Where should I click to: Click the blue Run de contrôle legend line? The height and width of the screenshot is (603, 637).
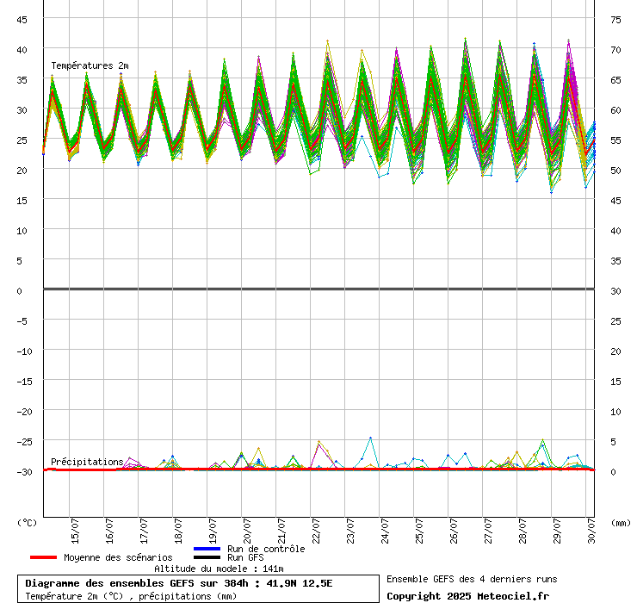point(207,549)
